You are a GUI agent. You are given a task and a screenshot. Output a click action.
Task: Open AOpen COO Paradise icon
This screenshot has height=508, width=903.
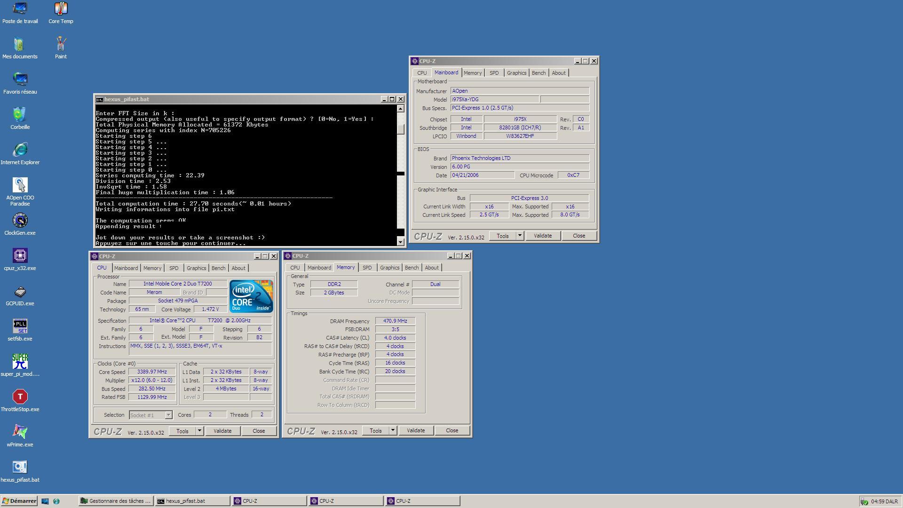coord(20,192)
